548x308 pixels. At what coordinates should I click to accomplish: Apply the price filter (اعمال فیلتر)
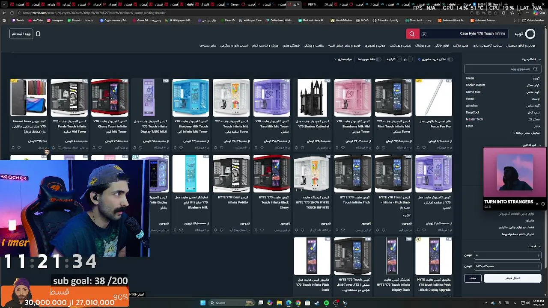click(x=512, y=278)
